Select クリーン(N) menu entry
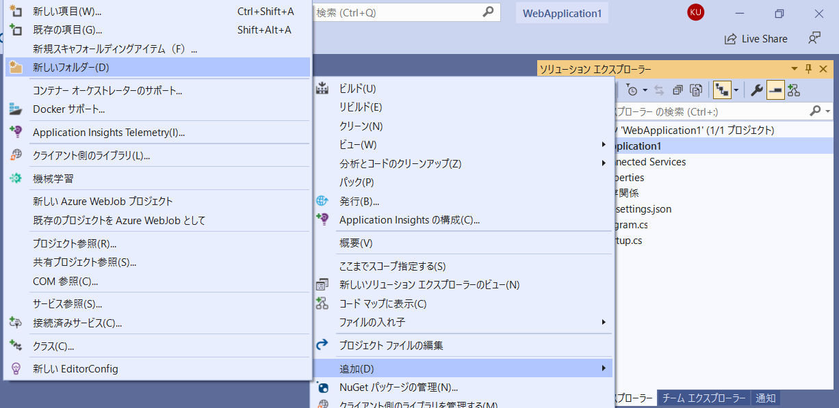Viewport: 839px width, 408px height. (463, 126)
